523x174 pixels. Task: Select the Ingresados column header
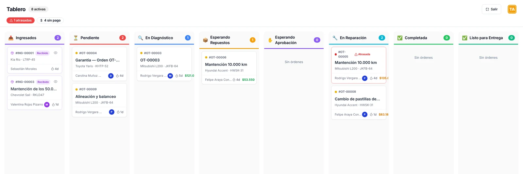point(35,38)
